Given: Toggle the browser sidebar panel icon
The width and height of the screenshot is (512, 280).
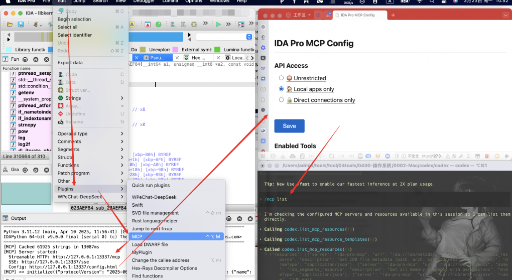Looking at the screenshot, I should click(x=263, y=157).
